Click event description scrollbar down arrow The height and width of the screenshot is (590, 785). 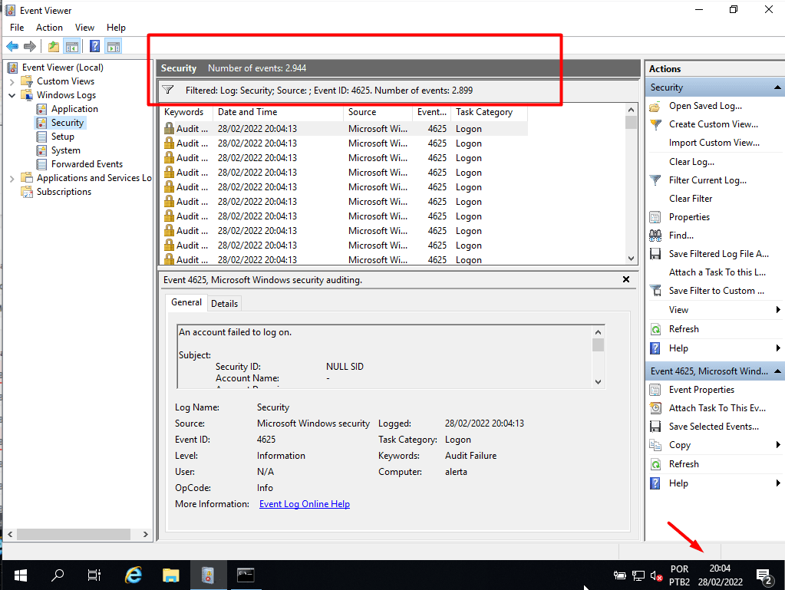[598, 382]
